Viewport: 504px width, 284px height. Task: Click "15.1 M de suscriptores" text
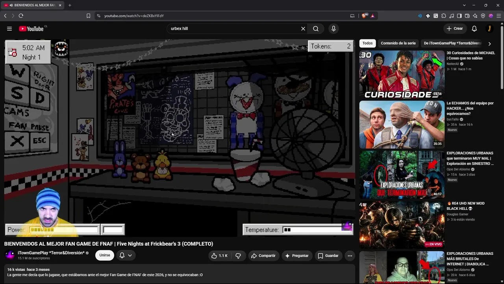coord(34,258)
